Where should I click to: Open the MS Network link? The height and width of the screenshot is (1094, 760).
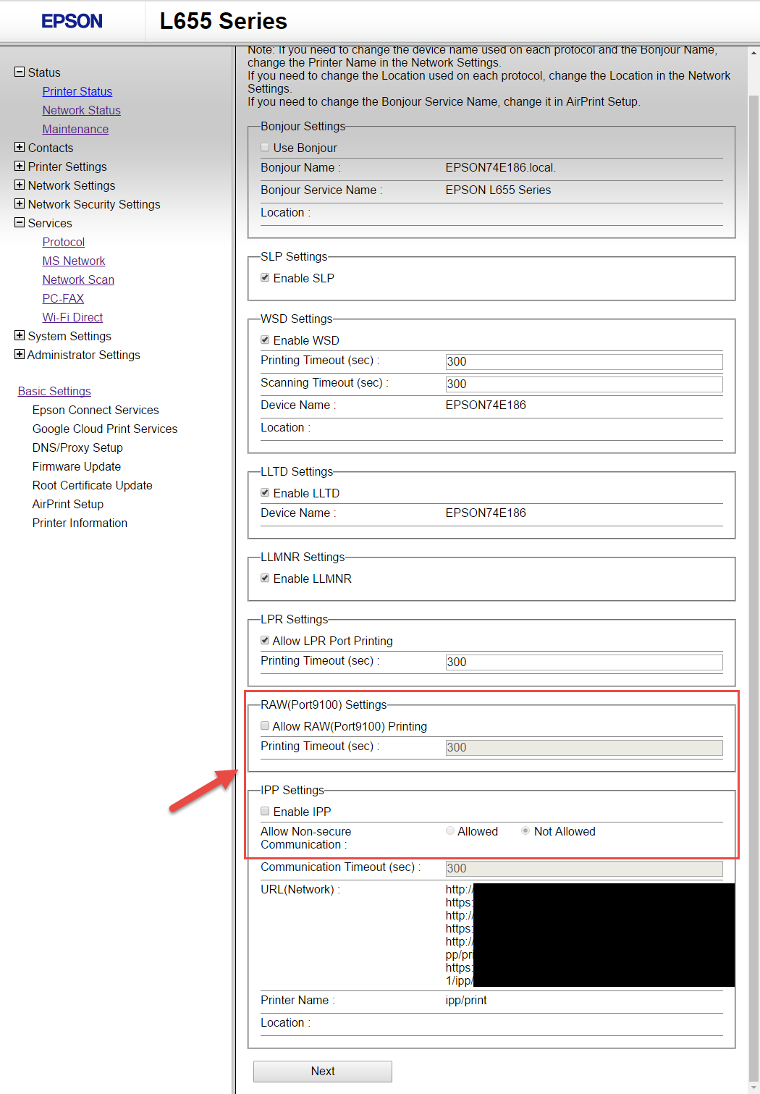pos(74,261)
